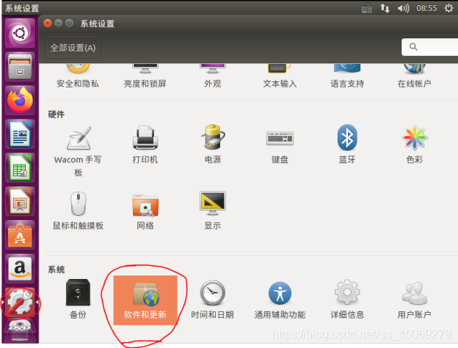Open Mouse and Touchpad settings
The height and width of the screenshot is (348, 458).
point(78,211)
